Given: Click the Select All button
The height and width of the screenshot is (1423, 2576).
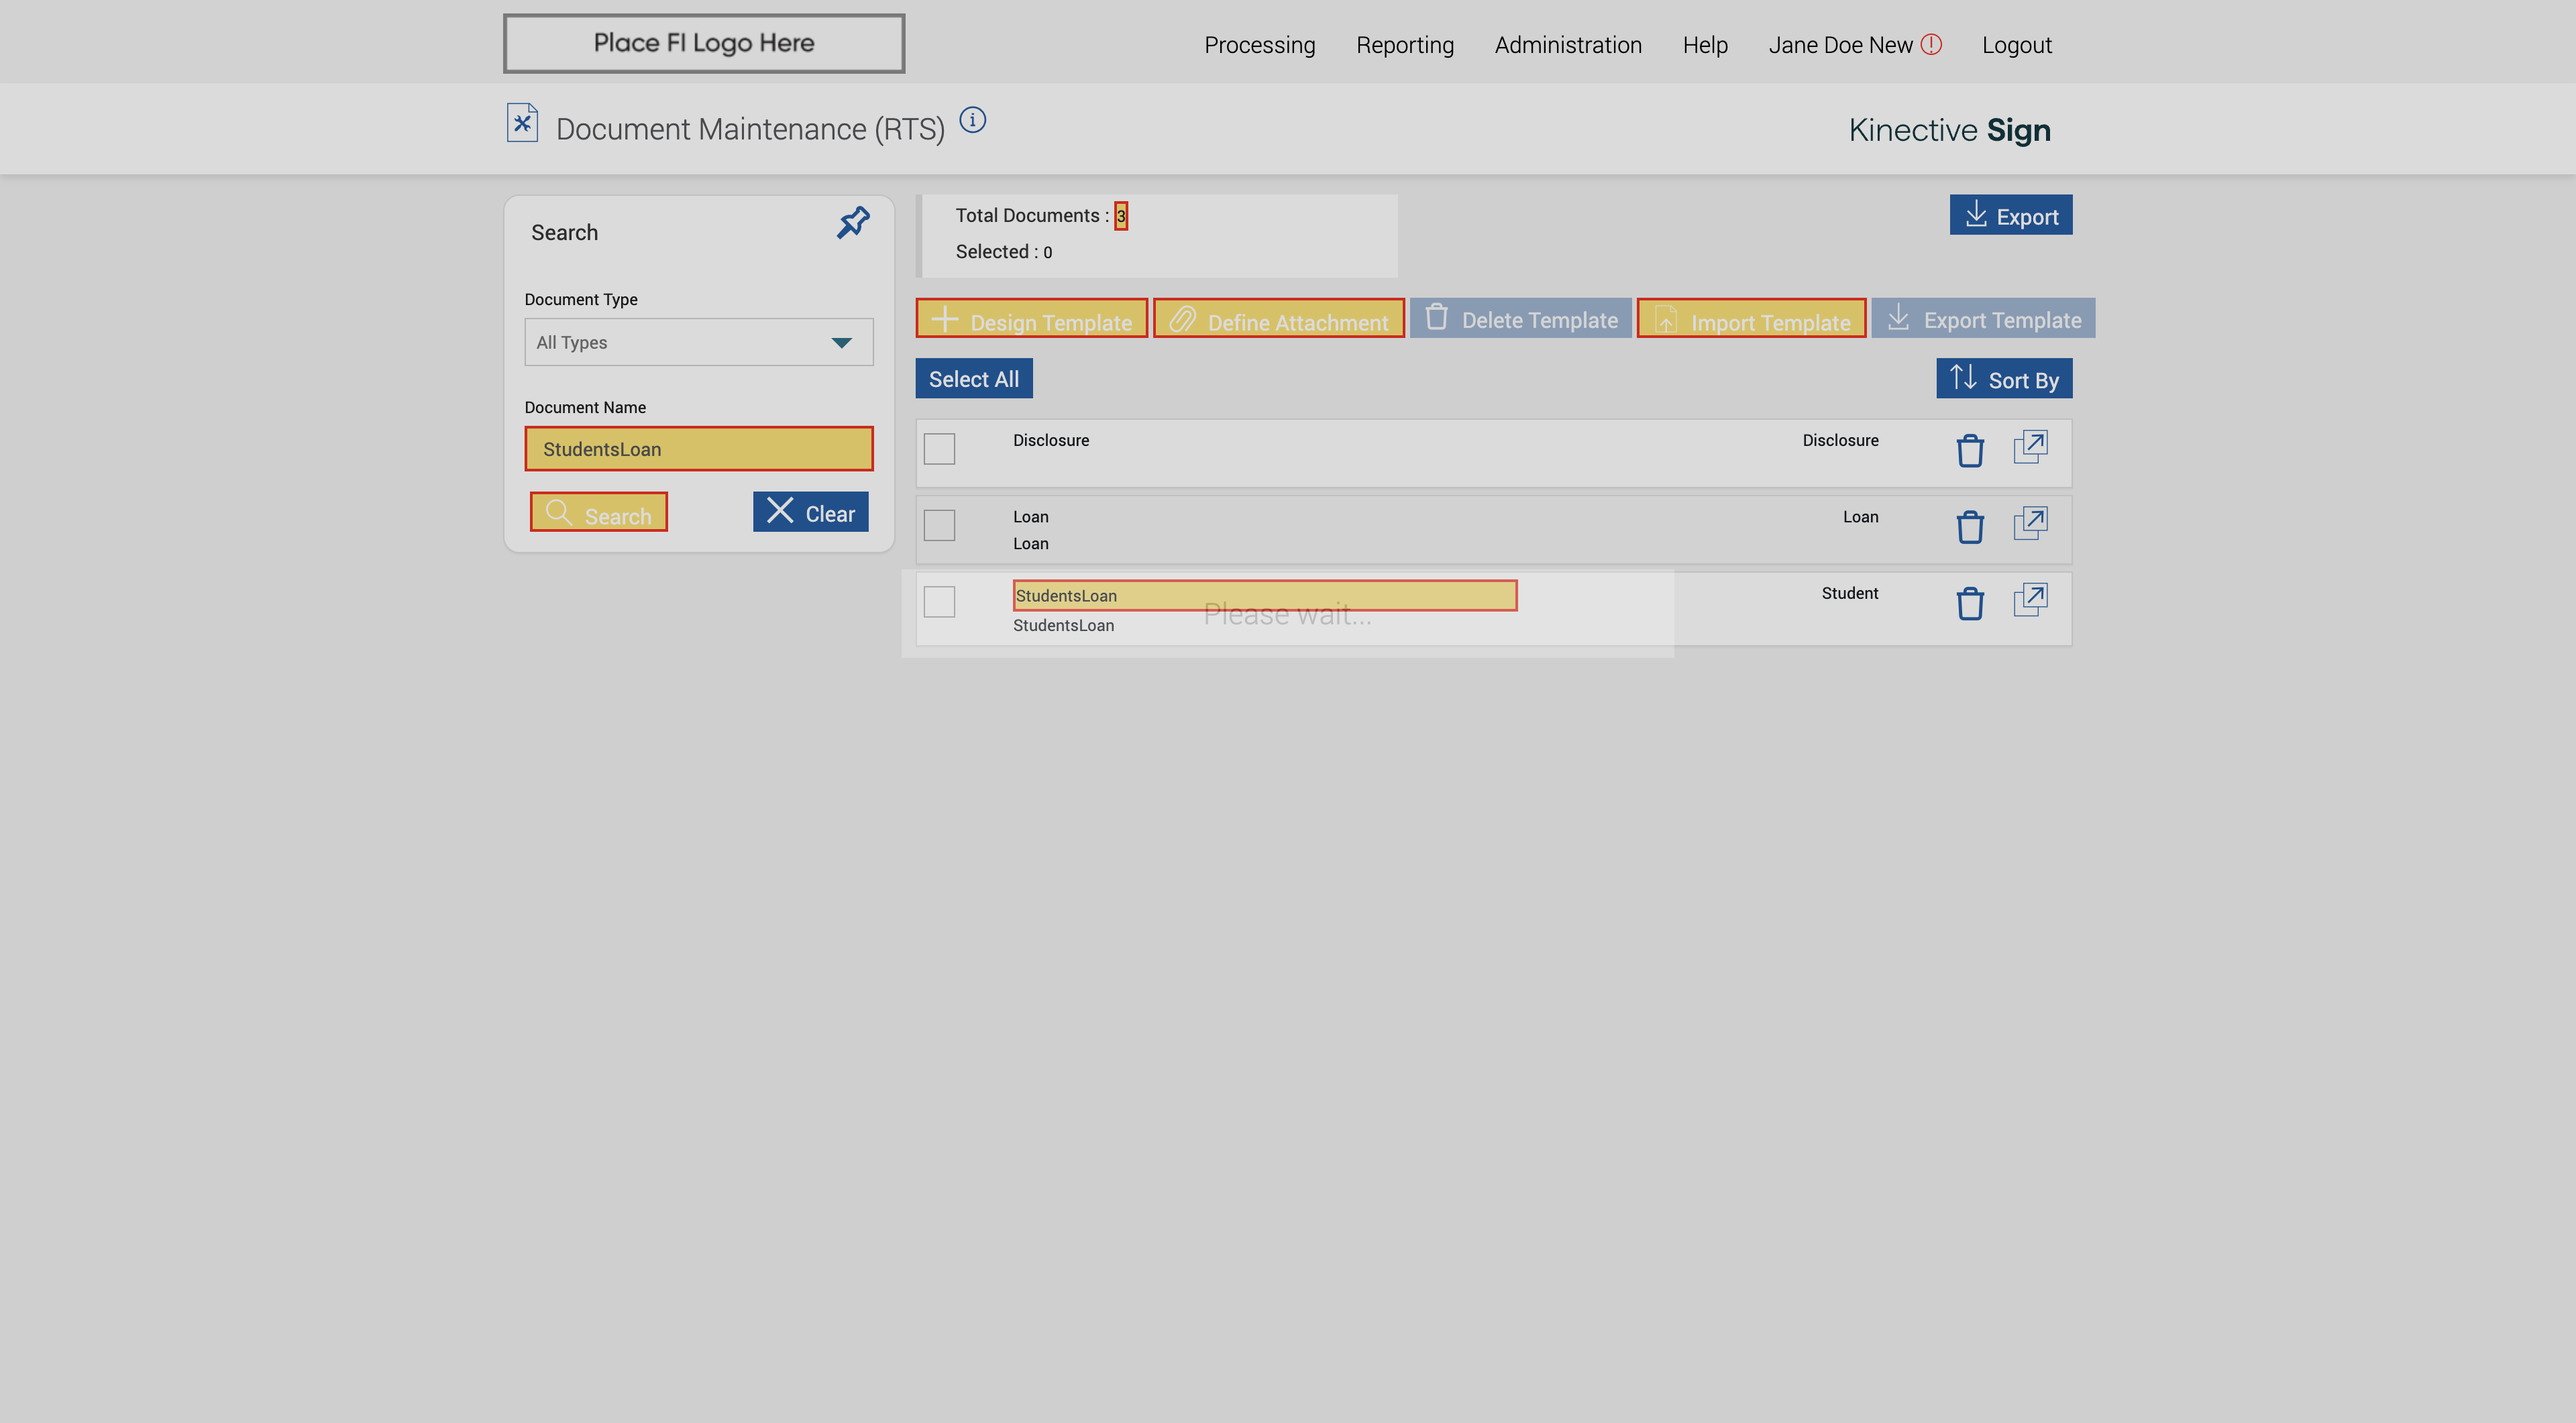Looking at the screenshot, I should click(973, 379).
